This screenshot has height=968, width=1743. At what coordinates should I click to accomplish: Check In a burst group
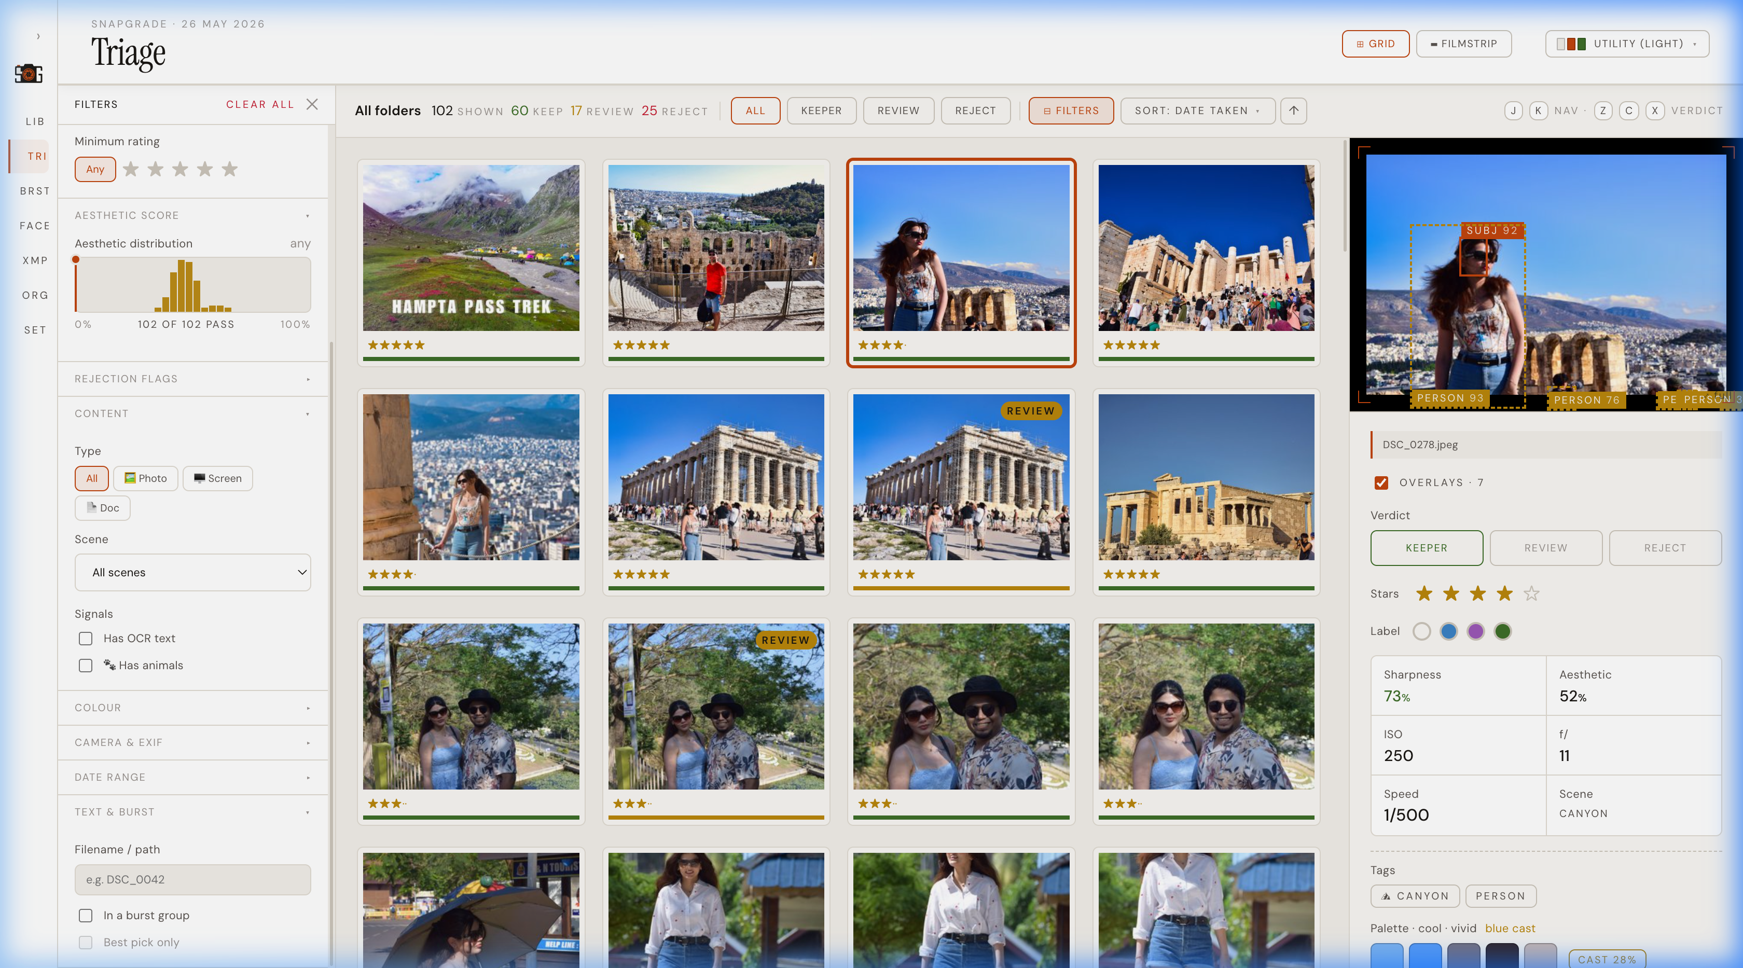pos(85,915)
